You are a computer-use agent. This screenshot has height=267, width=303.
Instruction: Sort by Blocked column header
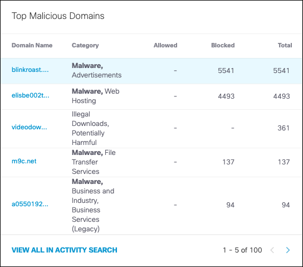pyautogui.click(x=223, y=45)
